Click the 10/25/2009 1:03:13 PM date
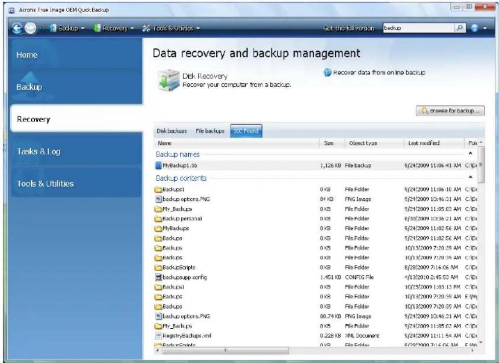Image resolution: width=499 pixels, height=363 pixels. (x=433, y=287)
